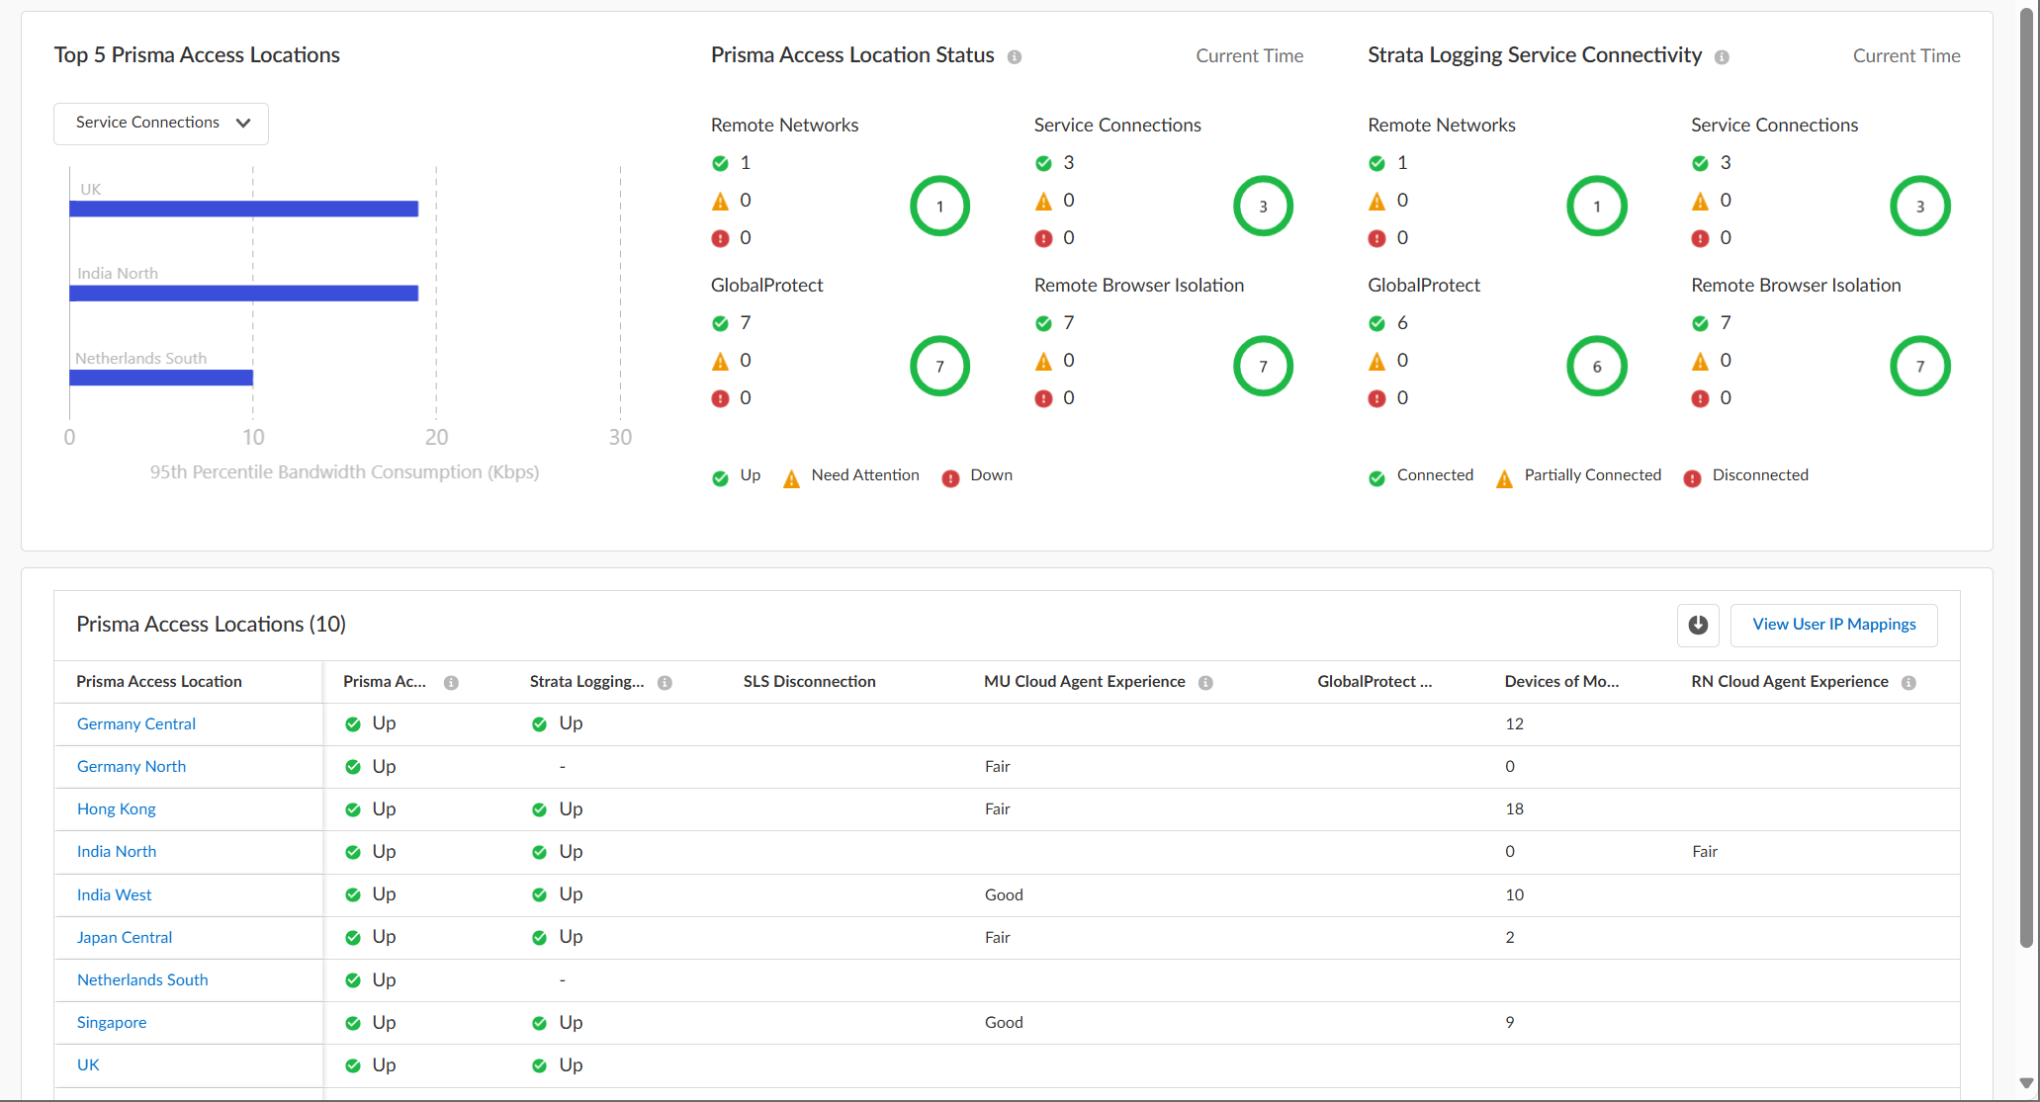Click the GlobalProtect ... column header
Image resolution: width=2040 pixels, height=1102 pixels.
[1375, 682]
